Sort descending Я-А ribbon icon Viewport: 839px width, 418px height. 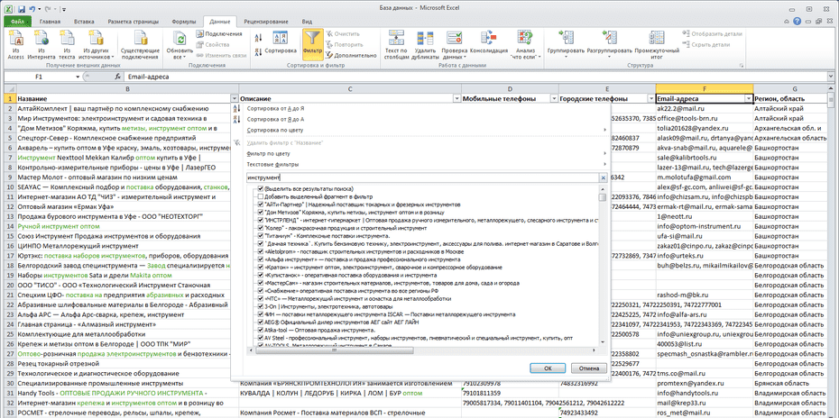(258, 50)
